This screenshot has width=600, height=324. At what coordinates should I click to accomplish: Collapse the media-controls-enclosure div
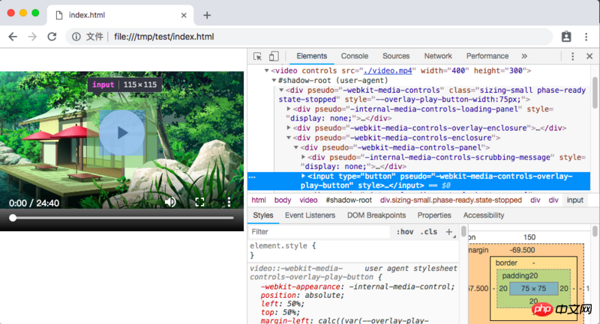(289, 138)
